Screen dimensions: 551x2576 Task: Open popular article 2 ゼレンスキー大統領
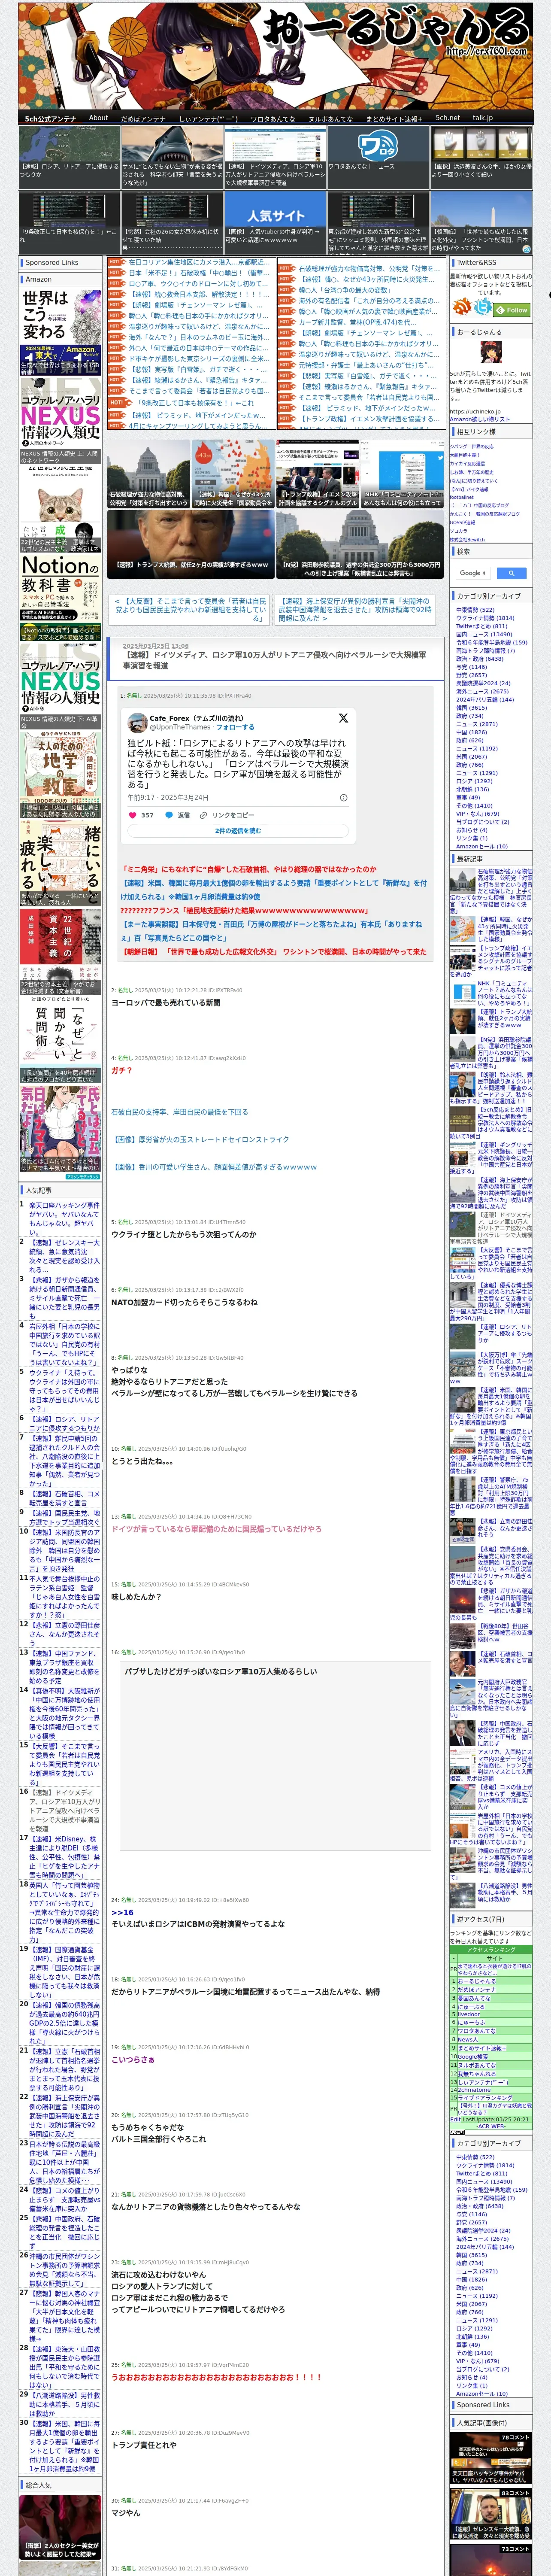click(64, 1256)
